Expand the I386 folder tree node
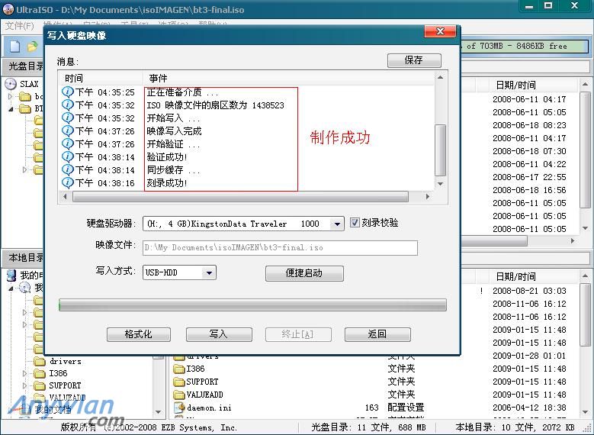594x435 pixels. tap(25, 373)
